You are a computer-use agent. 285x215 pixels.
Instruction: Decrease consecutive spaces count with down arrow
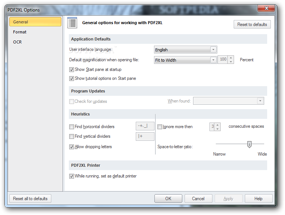(x=217, y=129)
